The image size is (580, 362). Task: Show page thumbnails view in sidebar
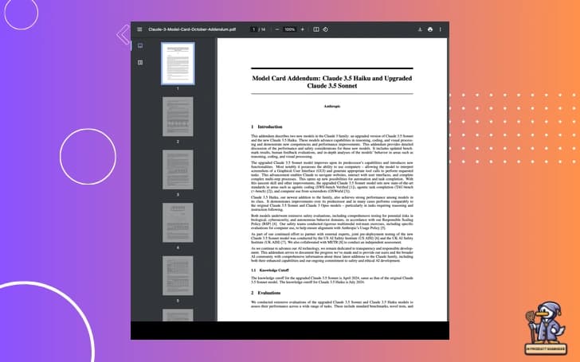[x=140, y=45]
